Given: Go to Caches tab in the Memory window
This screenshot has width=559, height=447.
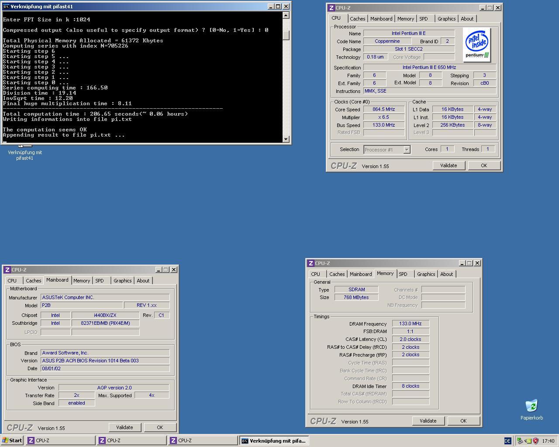Looking at the screenshot, I should (337, 274).
